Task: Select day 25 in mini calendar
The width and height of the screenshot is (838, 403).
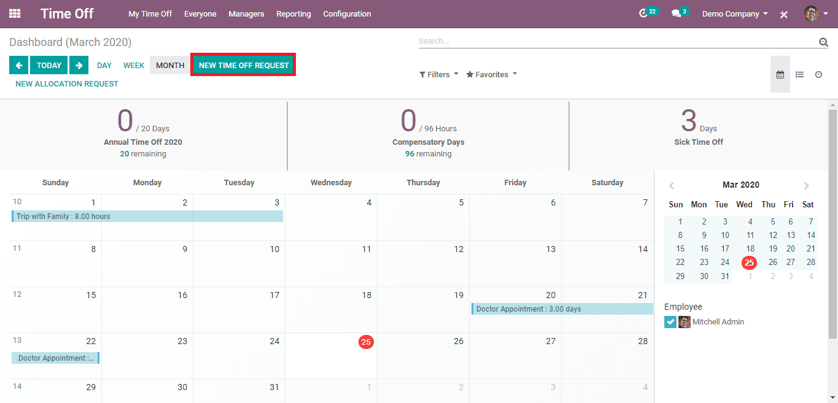Action: [749, 263]
